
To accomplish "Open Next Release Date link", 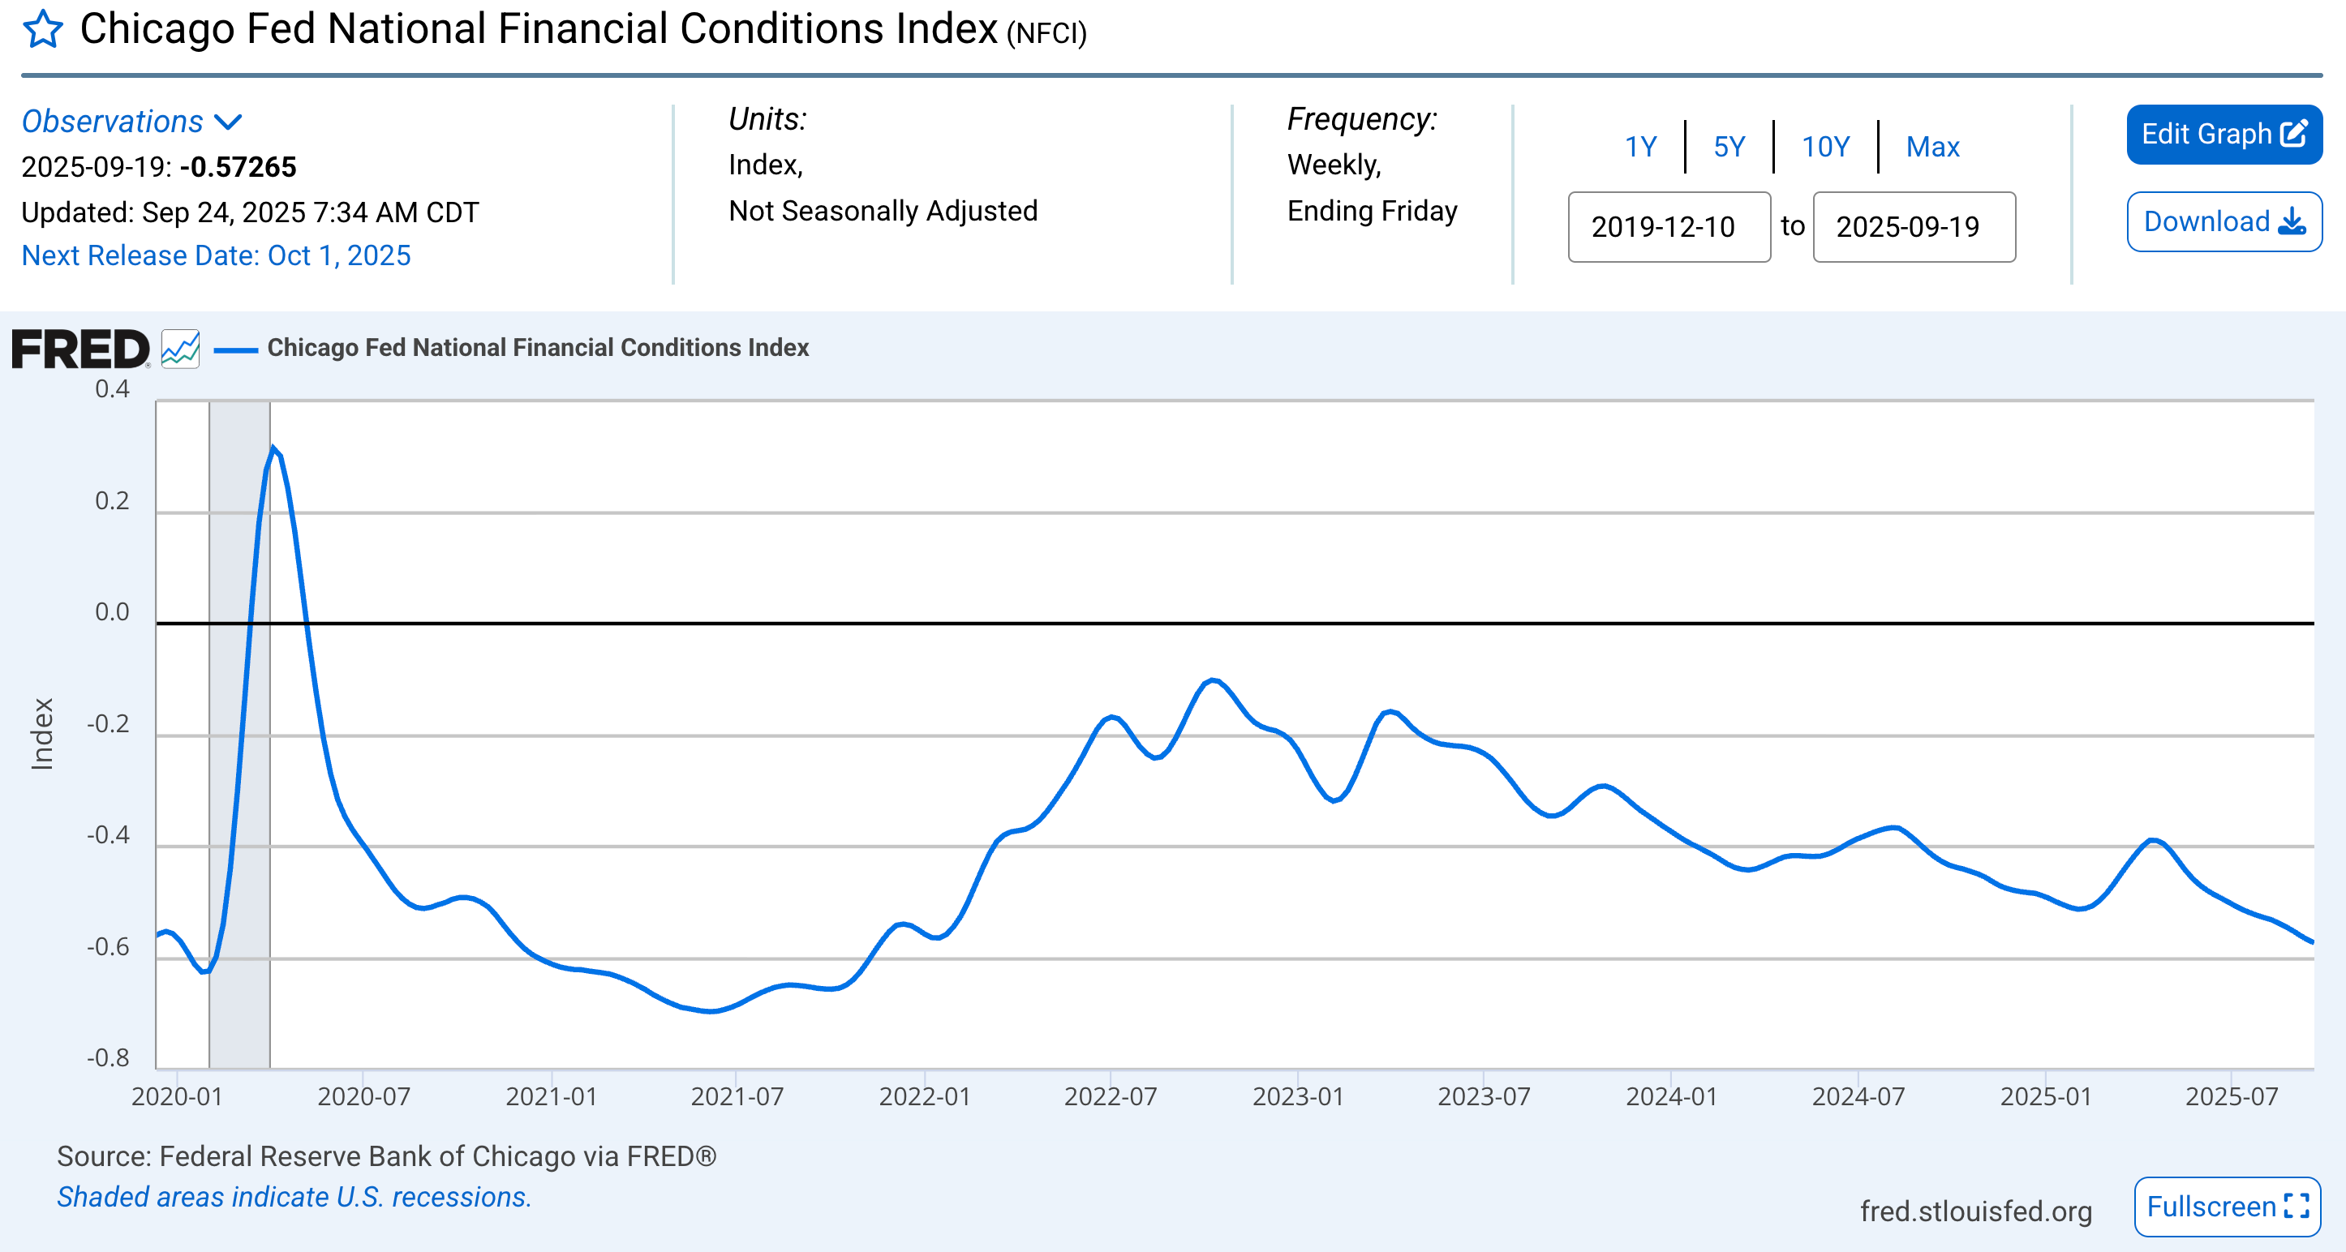I will click(x=216, y=256).
